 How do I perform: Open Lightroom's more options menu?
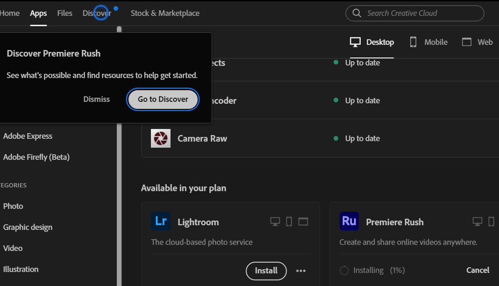click(301, 271)
